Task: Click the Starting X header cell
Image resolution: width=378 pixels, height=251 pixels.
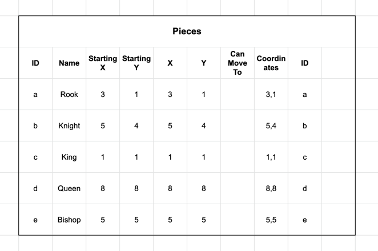Action: (x=103, y=63)
